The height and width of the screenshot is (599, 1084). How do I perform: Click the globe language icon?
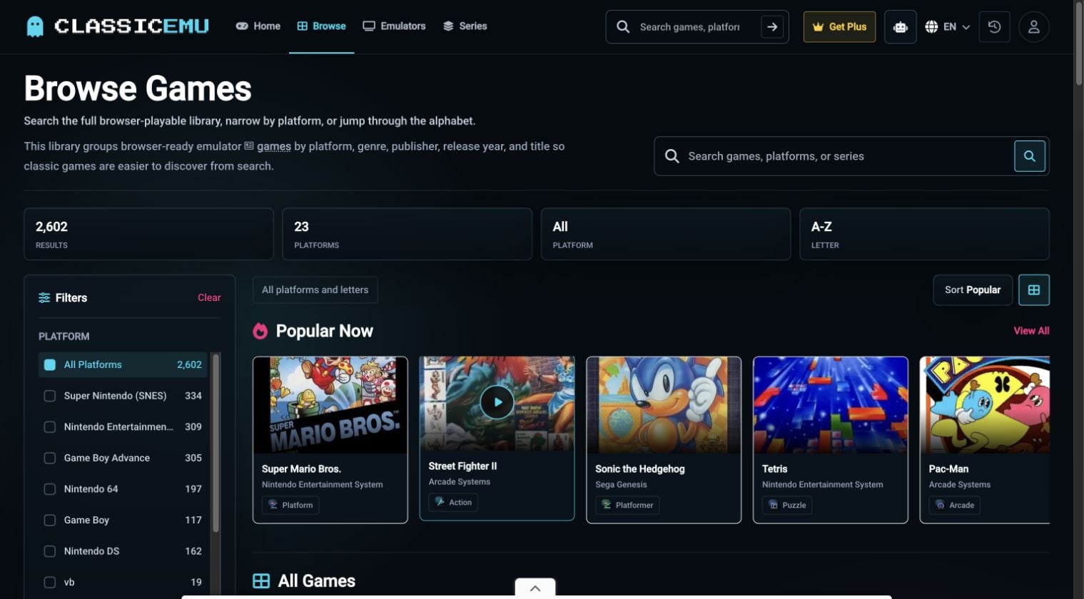(931, 27)
